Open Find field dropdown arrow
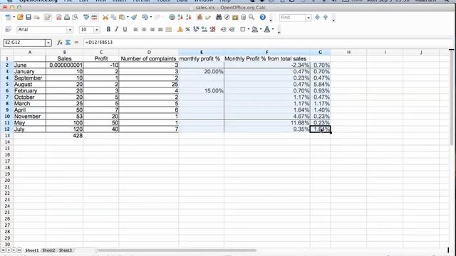 pos(309,18)
